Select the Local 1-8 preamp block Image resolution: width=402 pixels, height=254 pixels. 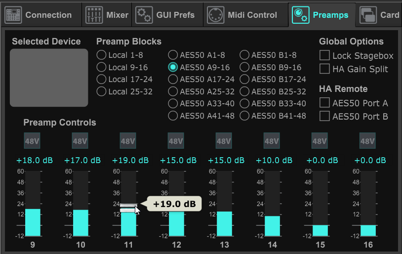[x=101, y=54]
